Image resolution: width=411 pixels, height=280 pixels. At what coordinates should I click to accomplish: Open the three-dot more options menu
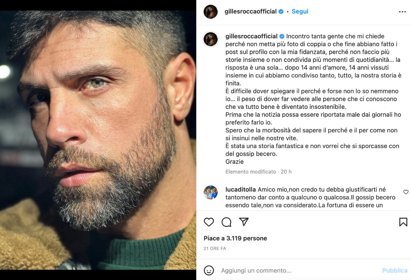click(x=402, y=12)
